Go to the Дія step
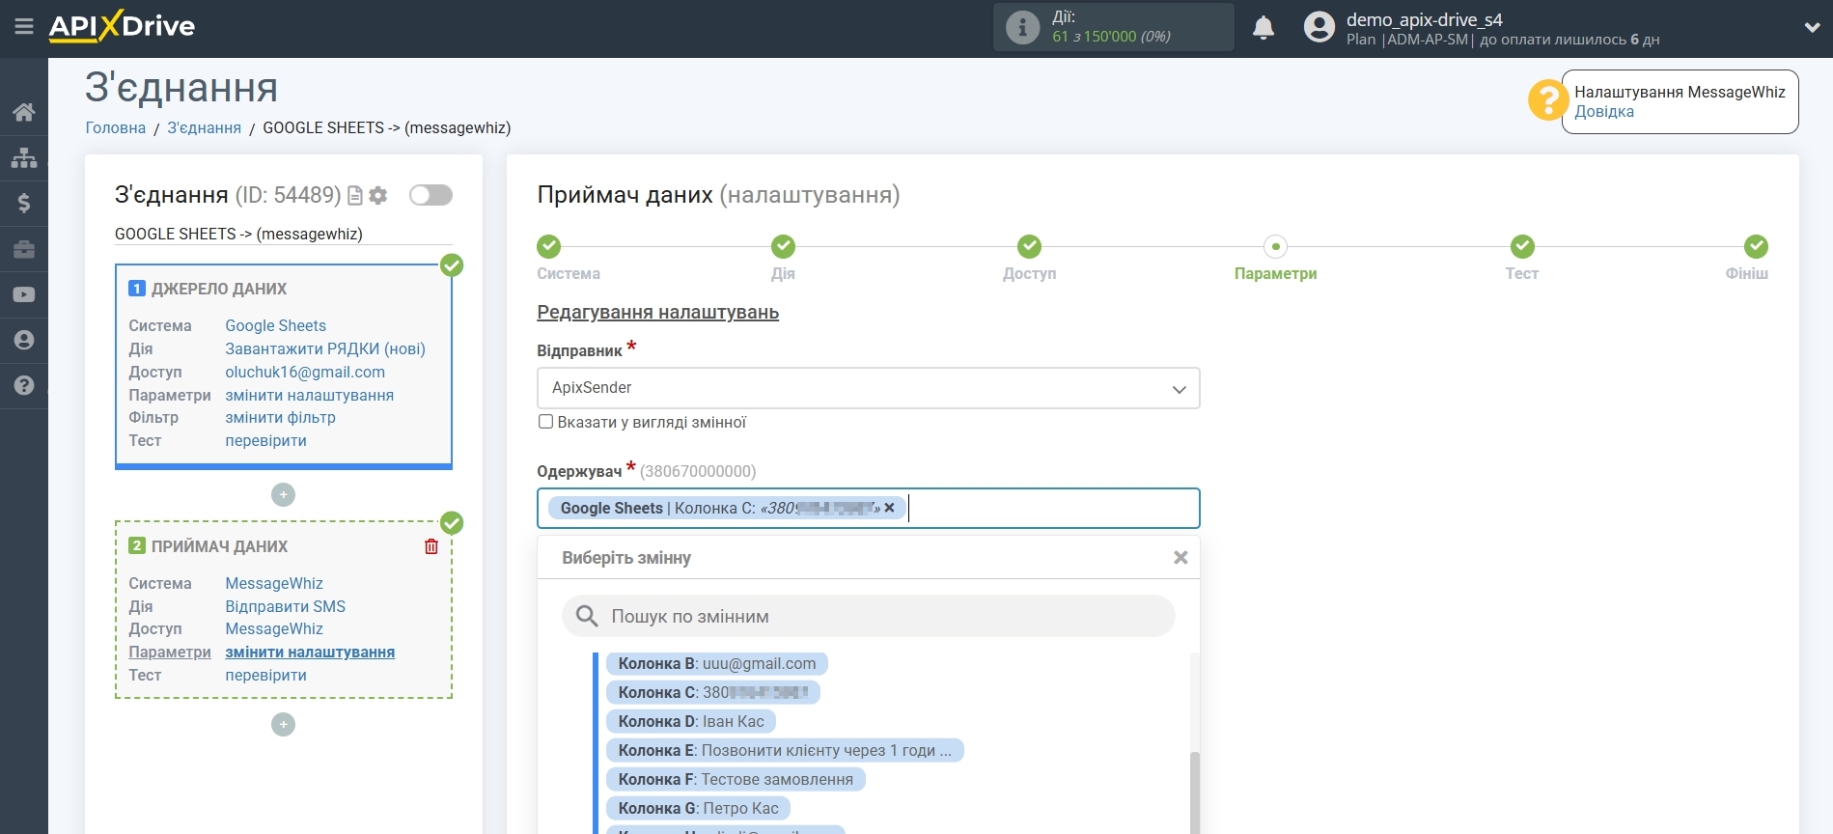This screenshot has height=834, width=1833. click(783, 247)
